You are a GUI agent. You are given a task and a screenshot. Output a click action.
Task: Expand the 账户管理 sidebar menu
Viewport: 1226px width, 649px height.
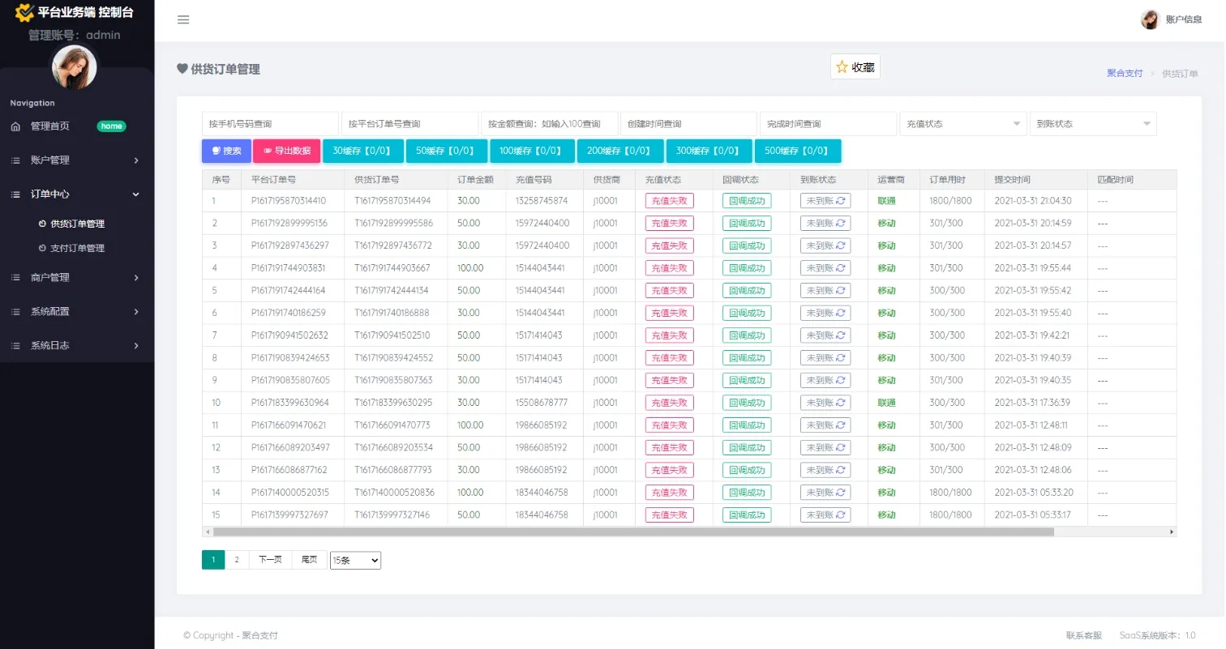[x=76, y=160]
